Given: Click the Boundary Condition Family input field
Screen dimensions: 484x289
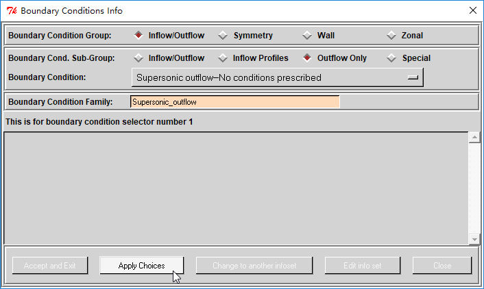Looking at the screenshot, I should (235, 102).
